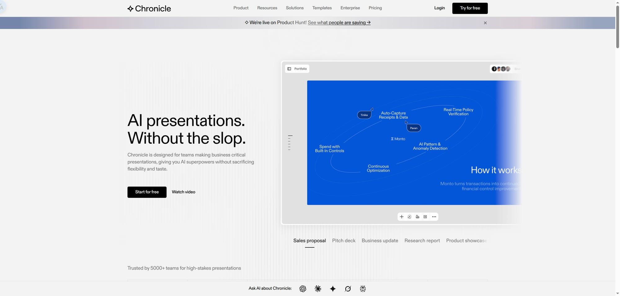Click the Gemini four-point star icon
The height and width of the screenshot is (296, 620).
tap(333, 289)
